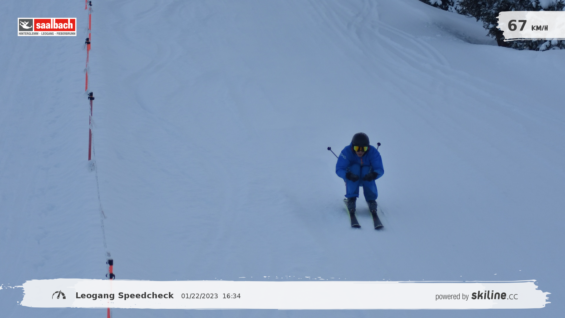Click the 'Leogang Speedcheck' title

(x=124, y=296)
